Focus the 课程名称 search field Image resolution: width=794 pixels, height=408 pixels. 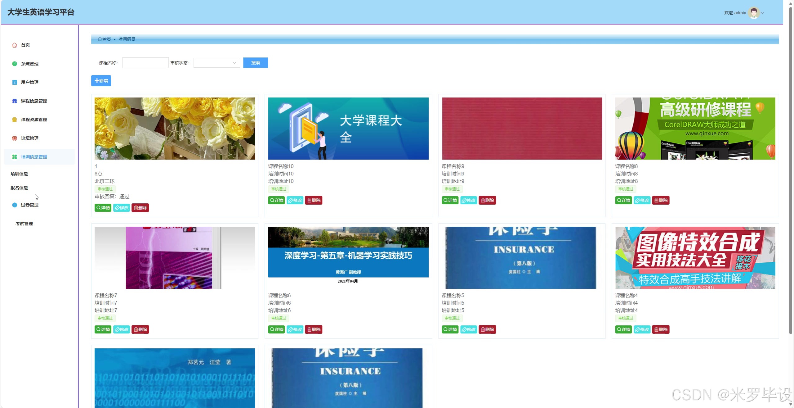tap(145, 63)
